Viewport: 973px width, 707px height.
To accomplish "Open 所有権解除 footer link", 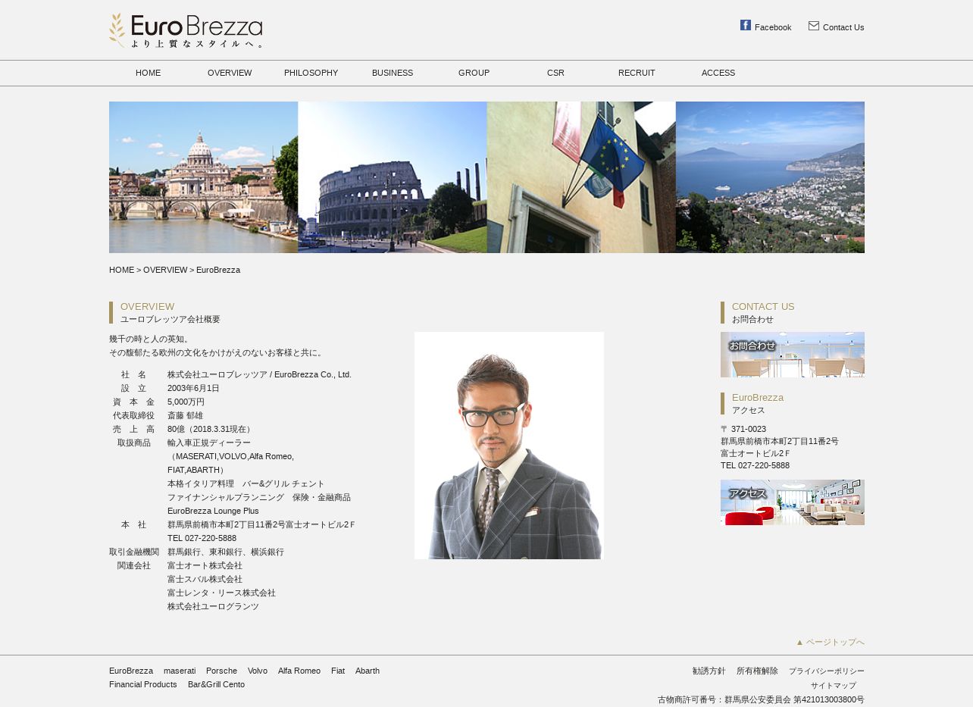I will [757, 671].
